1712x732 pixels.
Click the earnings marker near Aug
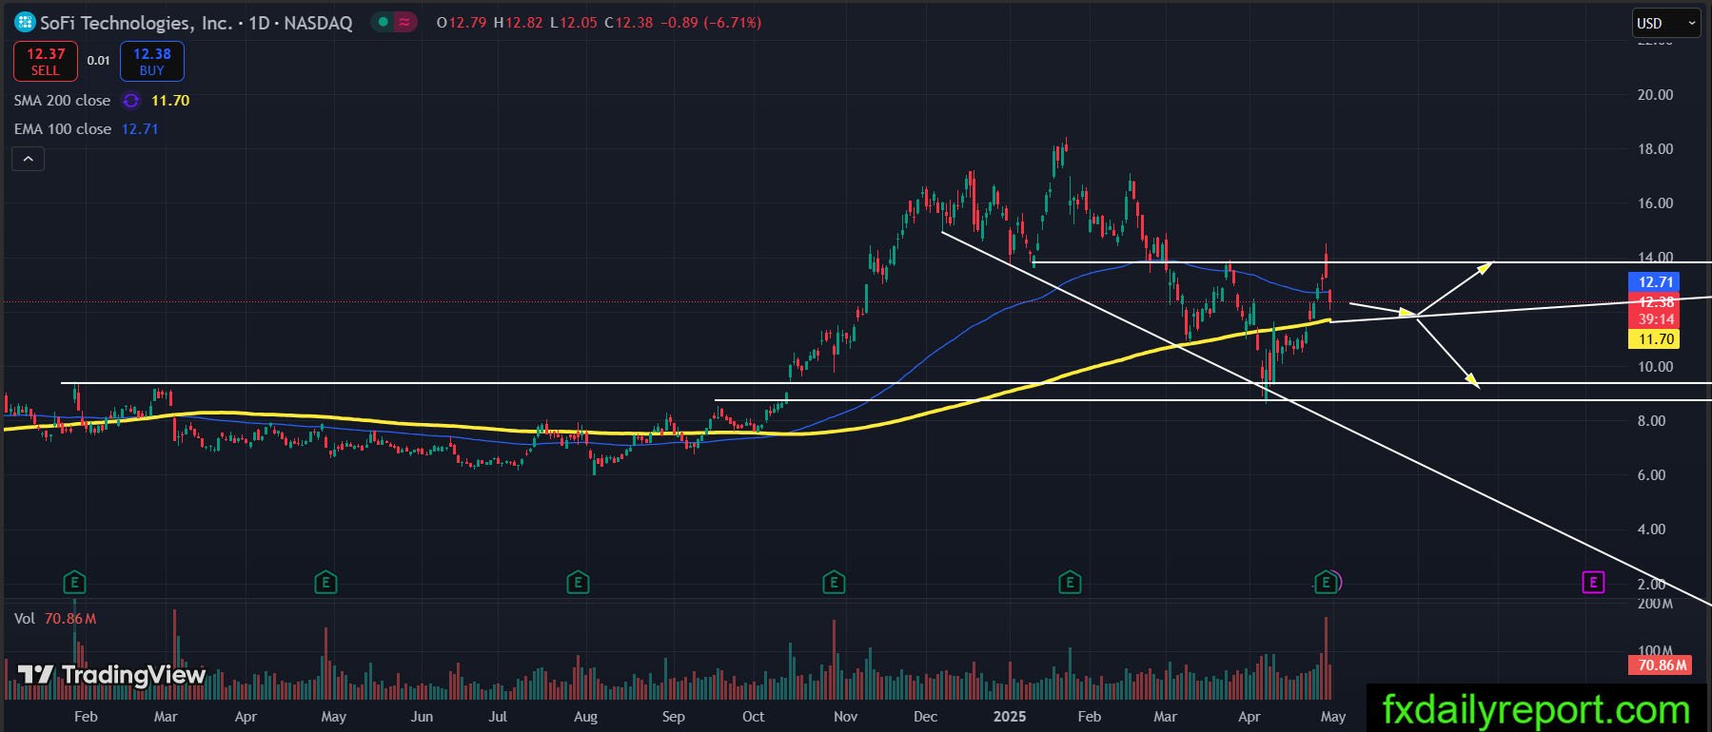click(x=578, y=582)
